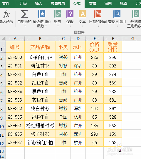Click the 地区 header cell
The height and width of the screenshot is (159, 141).
click(78, 47)
